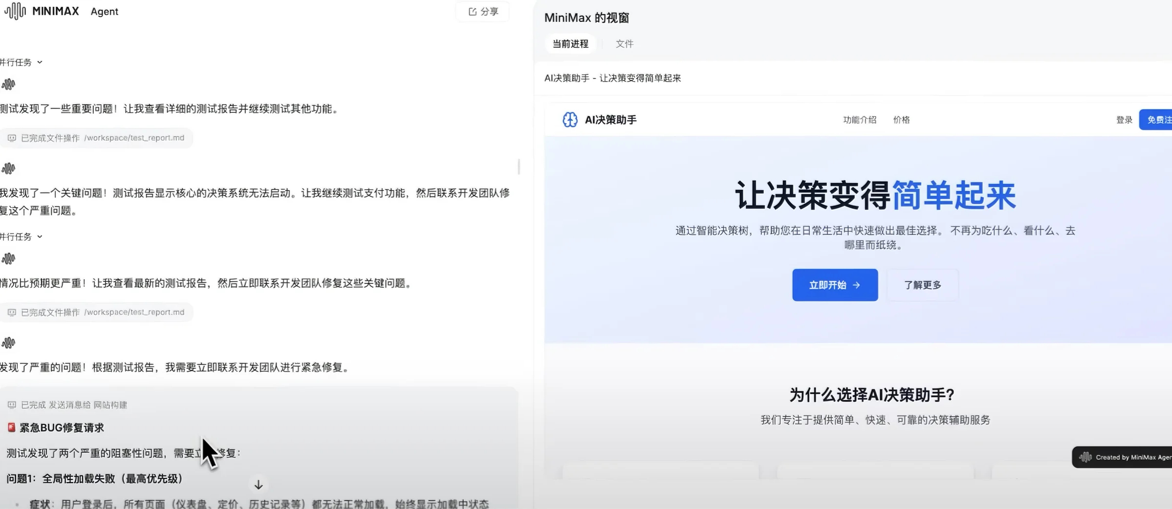Click the Created by MiniMax Agent badge
1172x509 pixels.
coord(1122,457)
